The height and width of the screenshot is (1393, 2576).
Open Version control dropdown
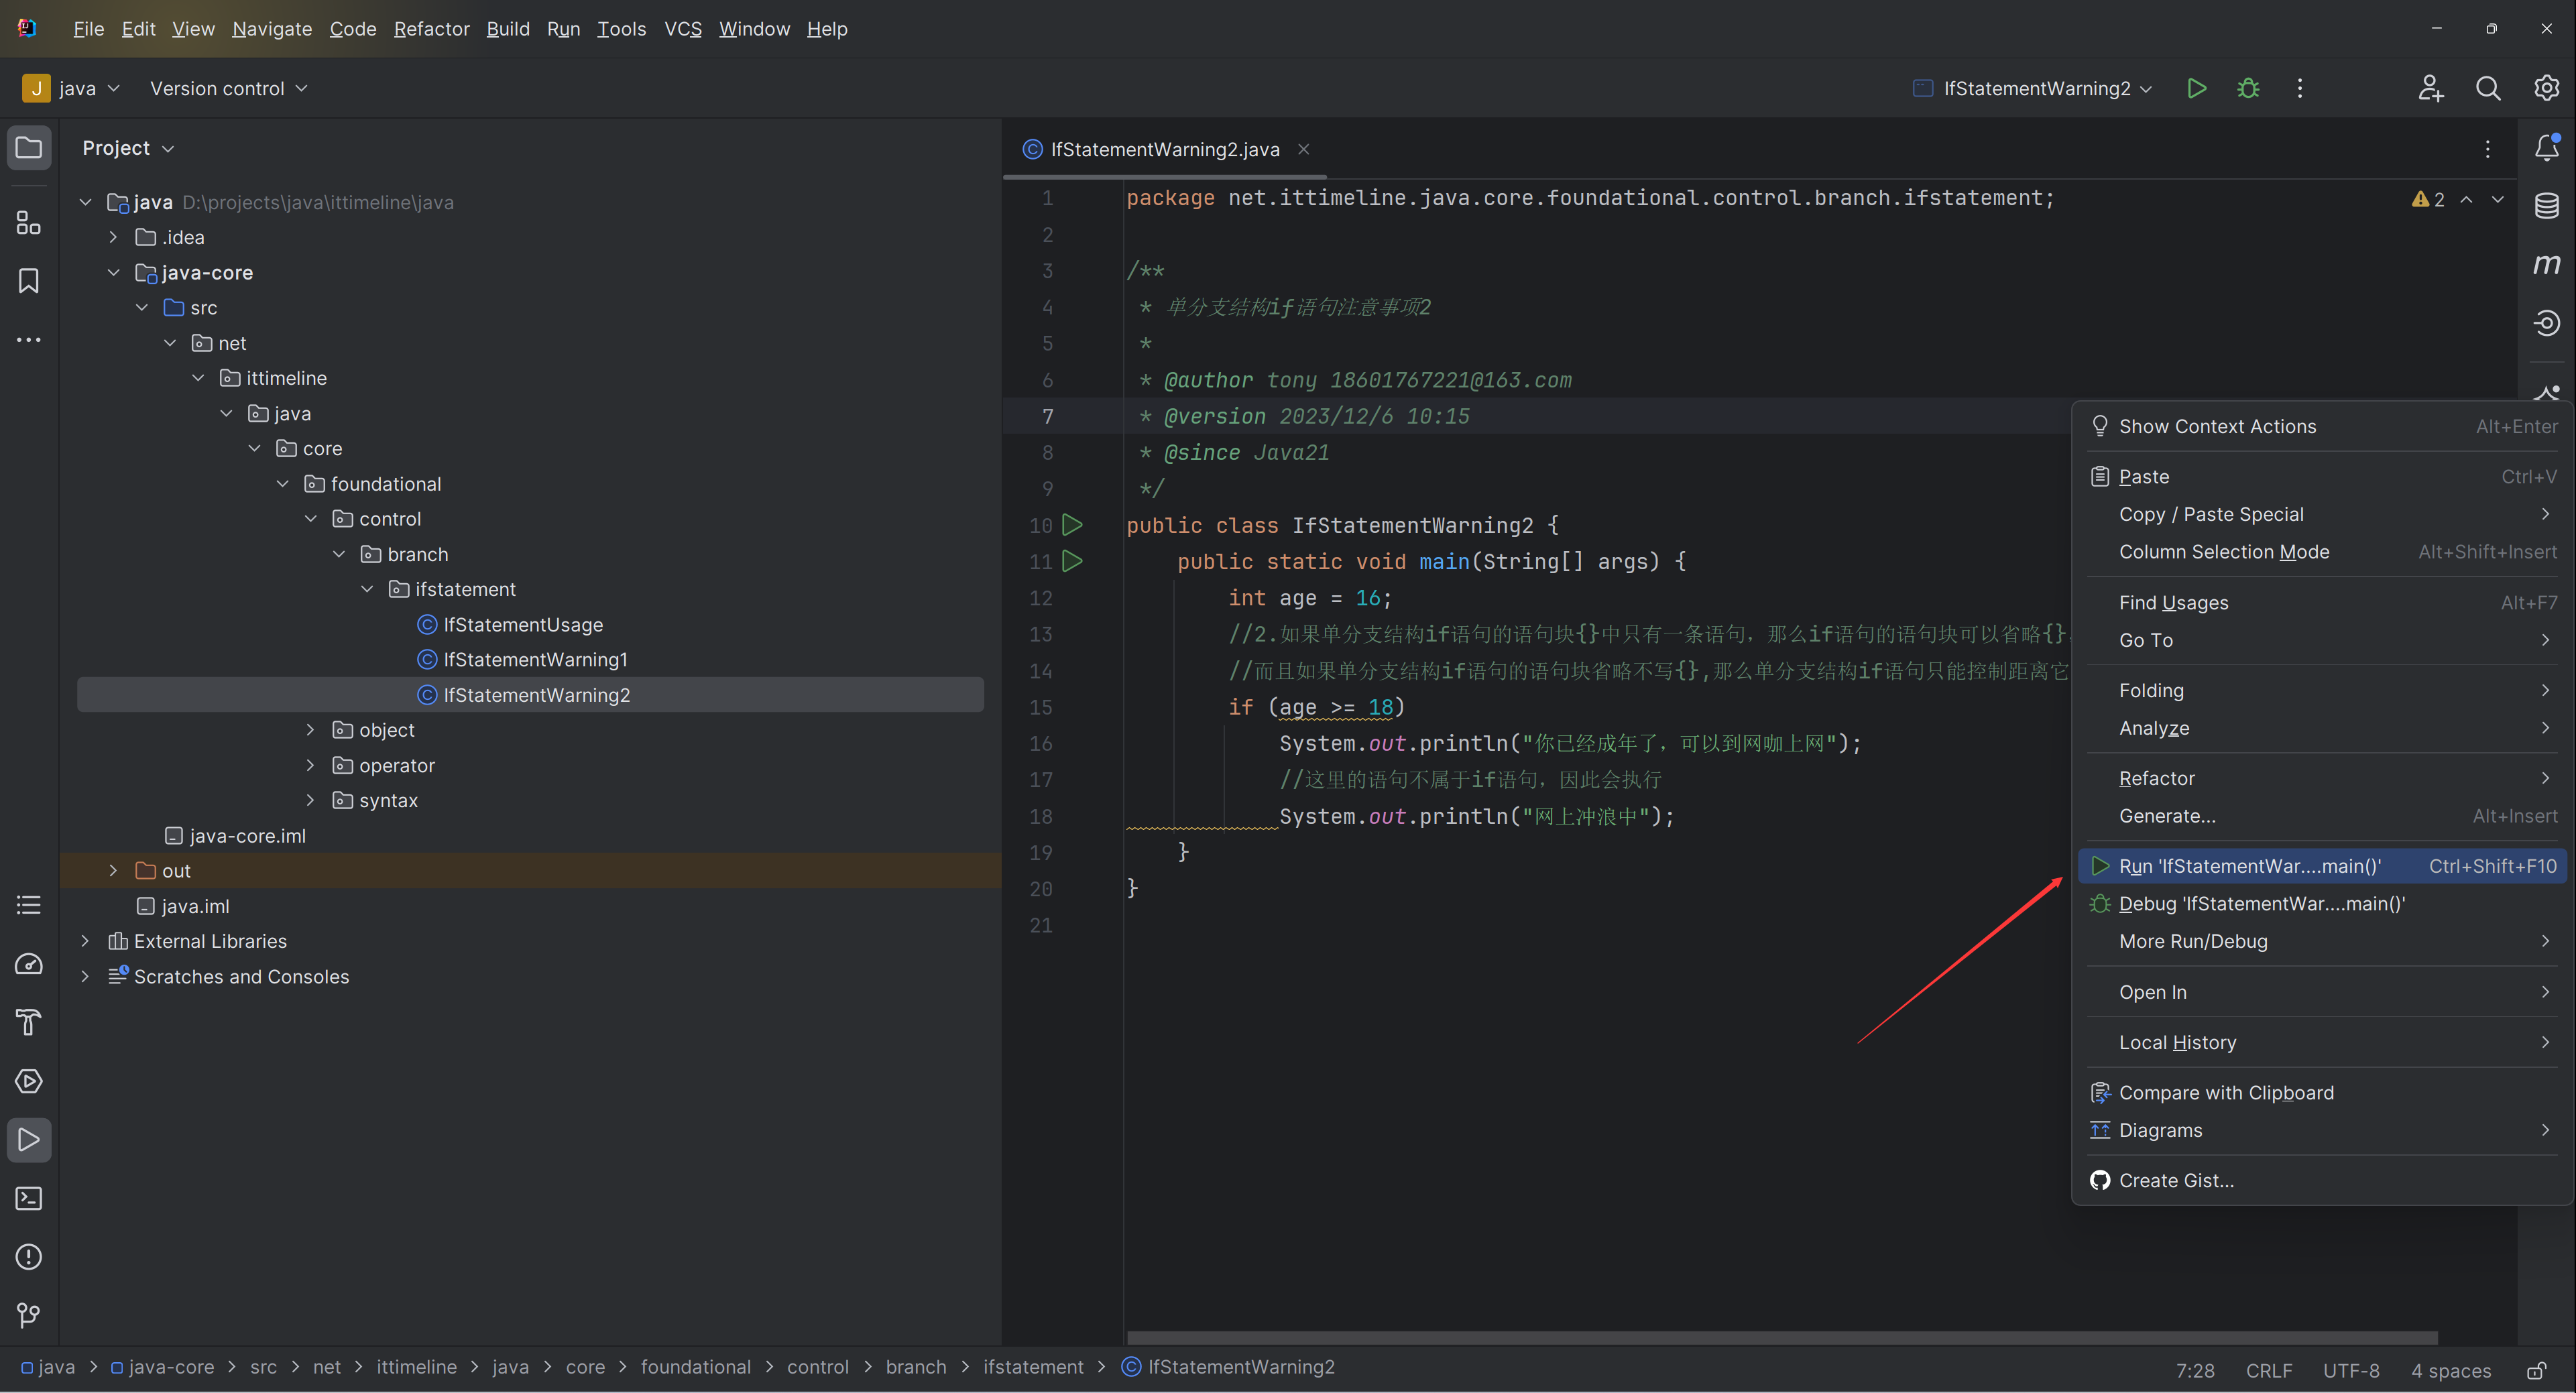[228, 88]
